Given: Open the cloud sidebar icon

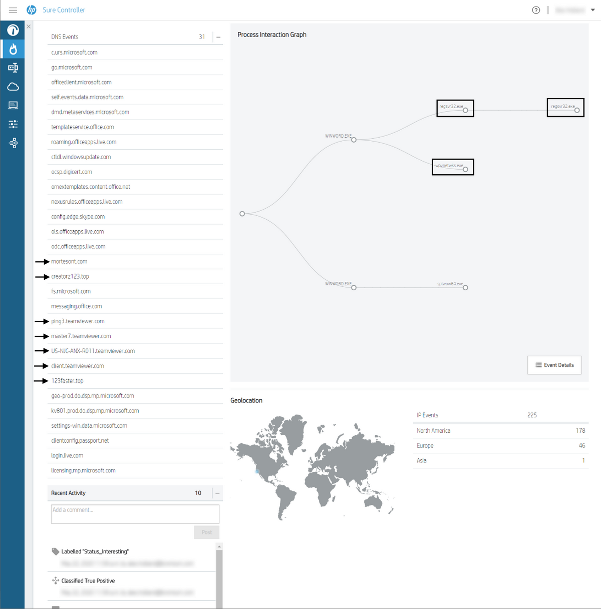Looking at the screenshot, I should pos(13,87).
